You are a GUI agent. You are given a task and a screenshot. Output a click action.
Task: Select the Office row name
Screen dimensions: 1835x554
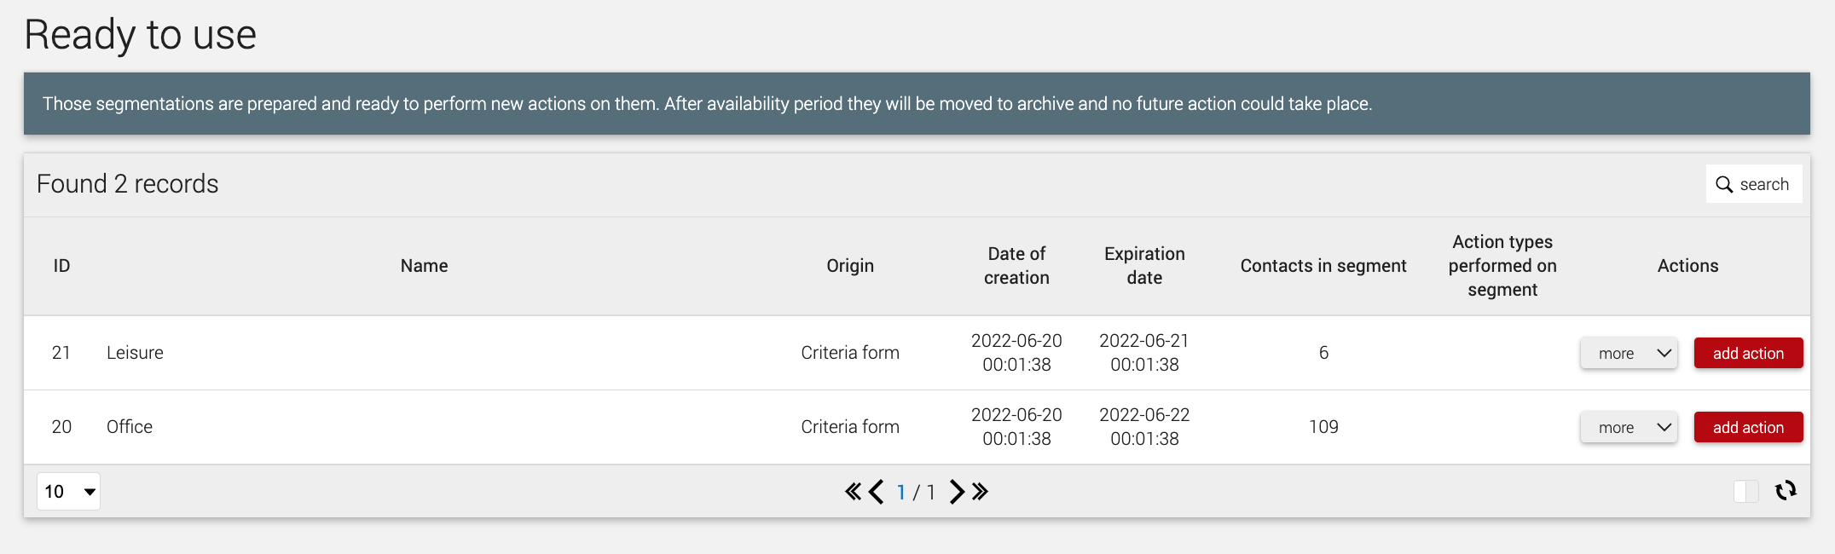tap(130, 427)
